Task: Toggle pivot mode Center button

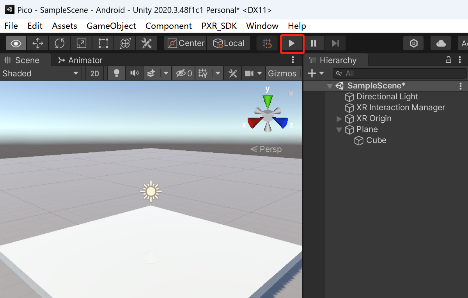Action: tap(186, 43)
